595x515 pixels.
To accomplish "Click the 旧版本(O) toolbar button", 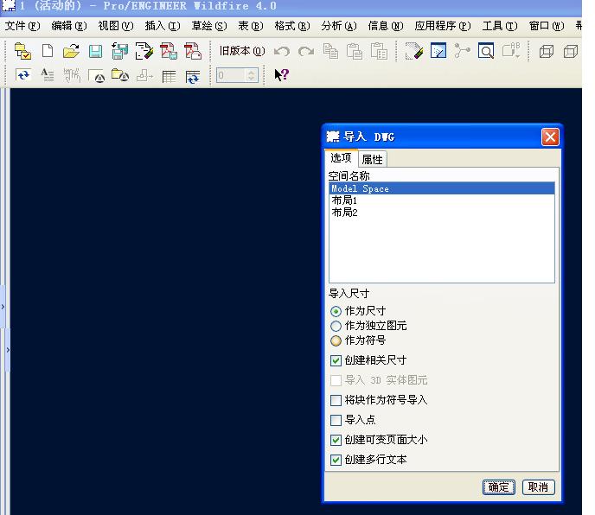I will pos(242,51).
